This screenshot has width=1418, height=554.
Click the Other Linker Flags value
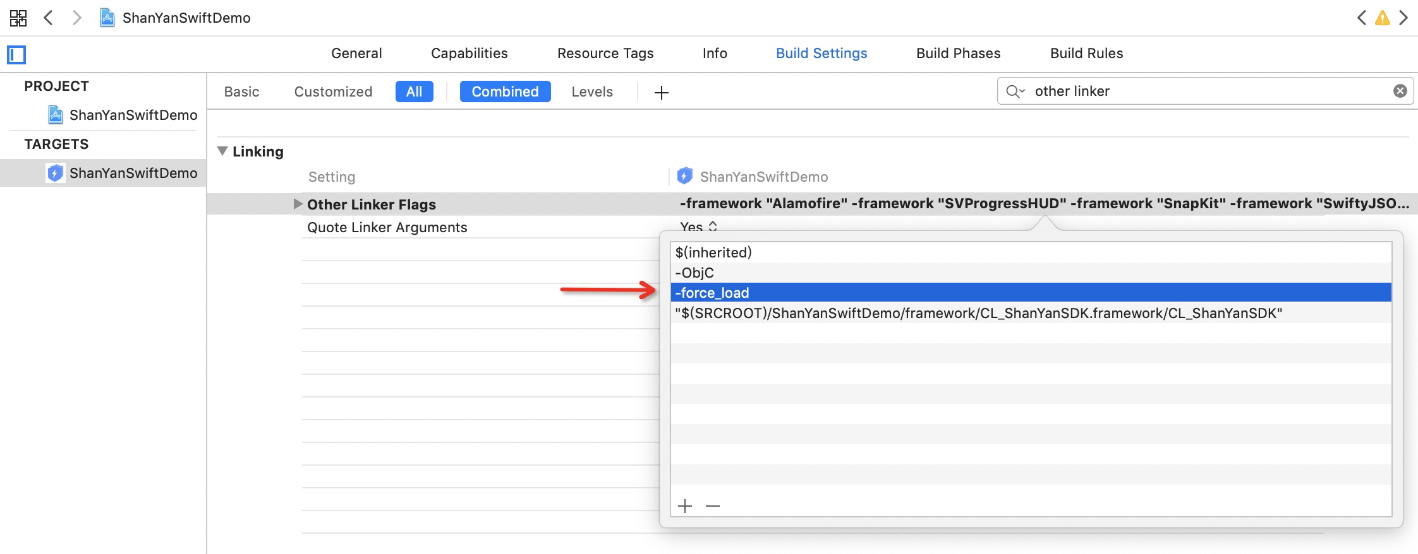pos(1045,203)
